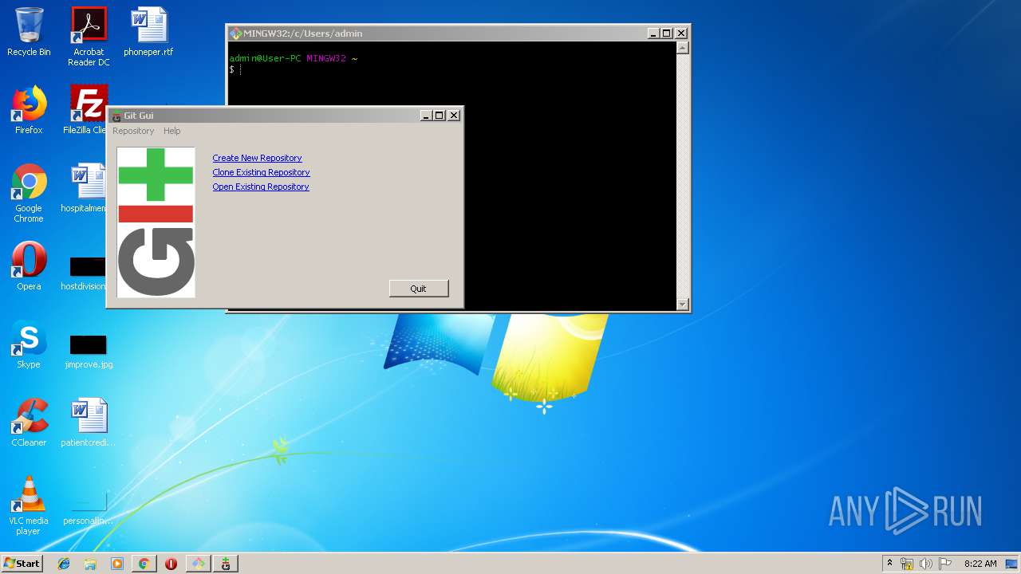Open the media player taskbar icon
1021x574 pixels.
point(117,564)
